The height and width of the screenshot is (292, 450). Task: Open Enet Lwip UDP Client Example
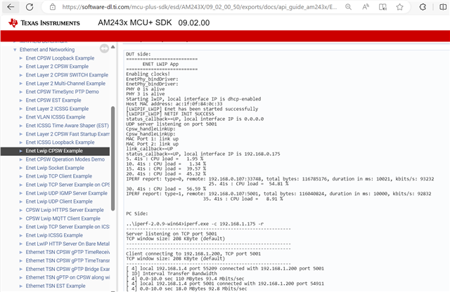[x=59, y=201]
